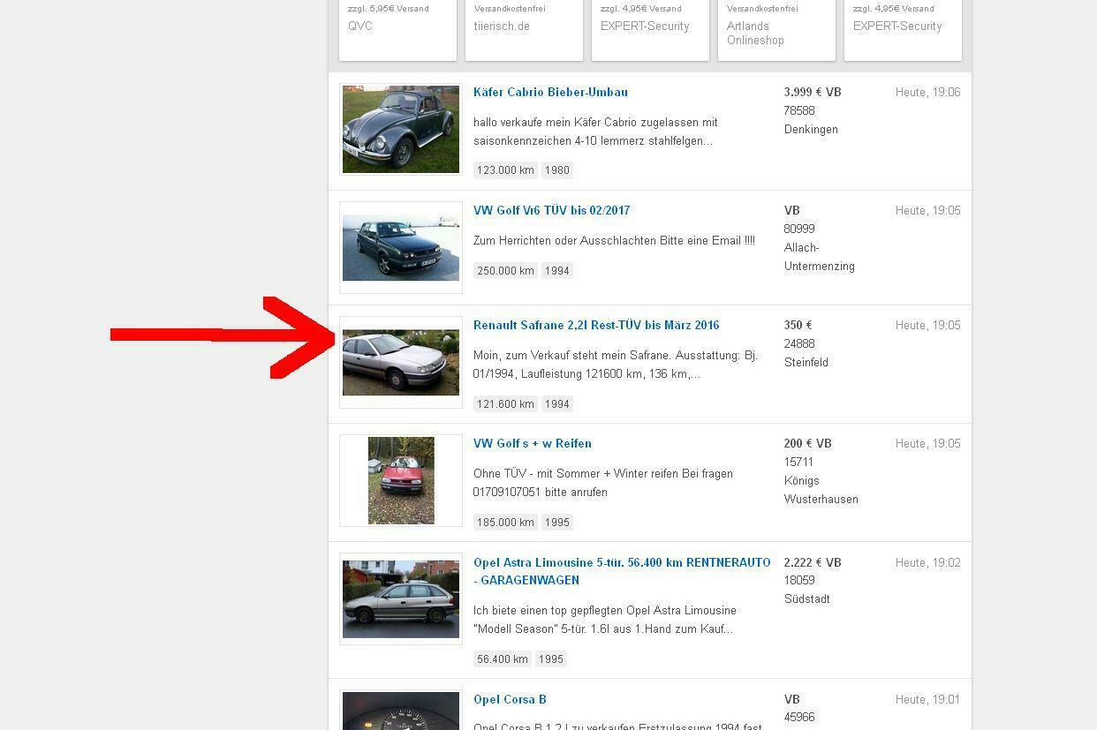The height and width of the screenshot is (730, 1097).
Task: Click the VW Golf Vr6 TÜV listing title
Action: pyautogui.click(x=551, y=210)
